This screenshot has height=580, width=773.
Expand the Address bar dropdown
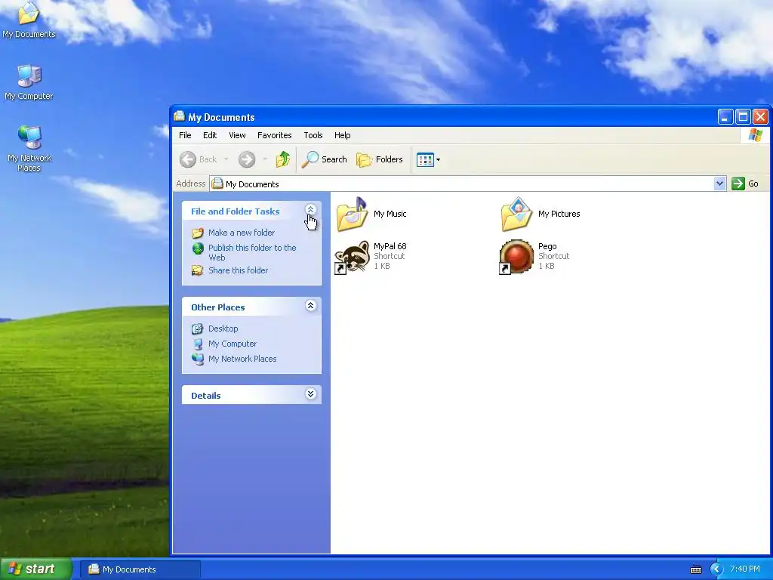(719, 184)
